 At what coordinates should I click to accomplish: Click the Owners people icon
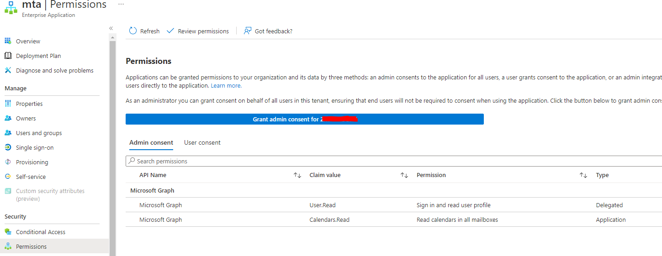click(x=8, y=118)
